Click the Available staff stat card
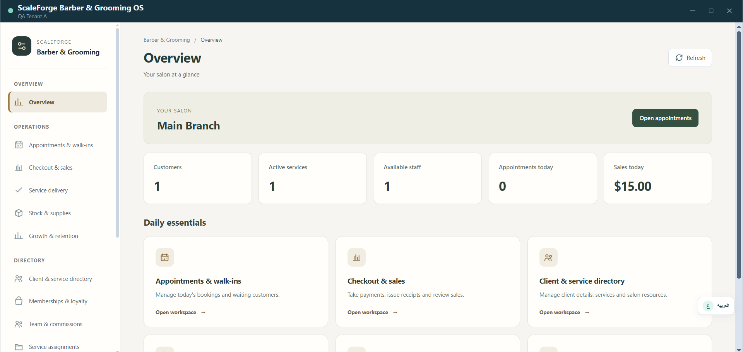The width and height of the screenshot is (743, 352). coord(428,178)
